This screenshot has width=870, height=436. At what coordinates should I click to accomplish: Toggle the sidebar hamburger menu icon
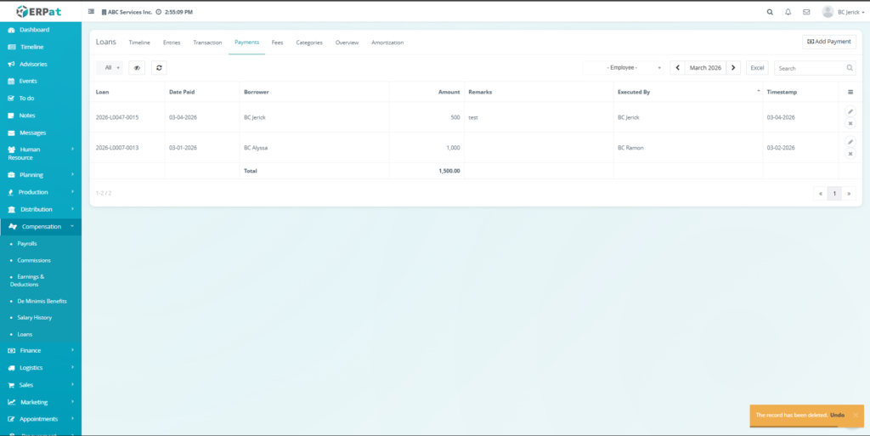tap(92, 13)
